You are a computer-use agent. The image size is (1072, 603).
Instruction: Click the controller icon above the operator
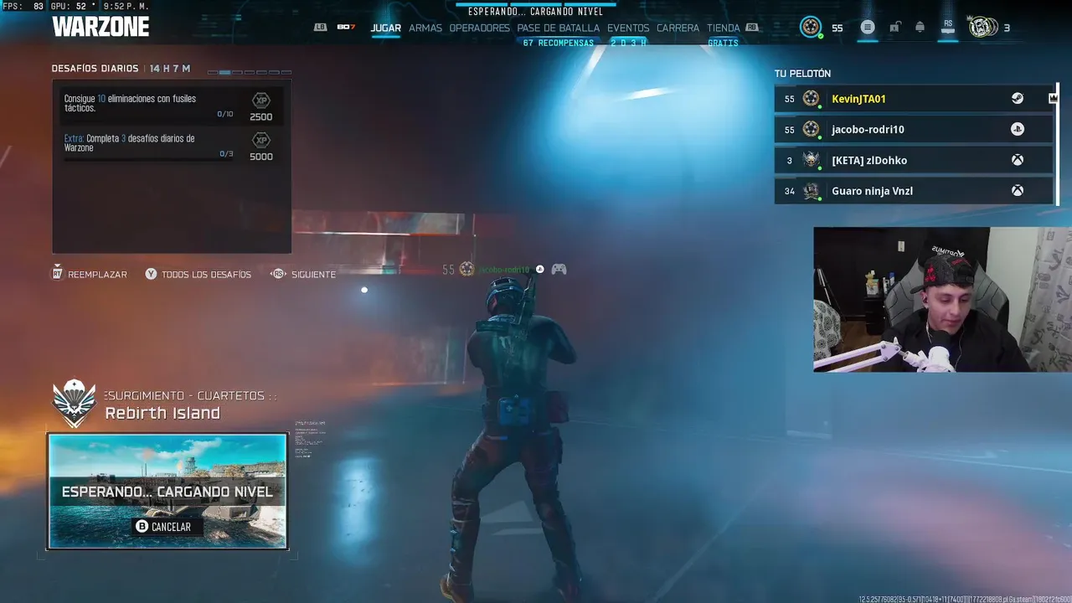coord(559,269)
